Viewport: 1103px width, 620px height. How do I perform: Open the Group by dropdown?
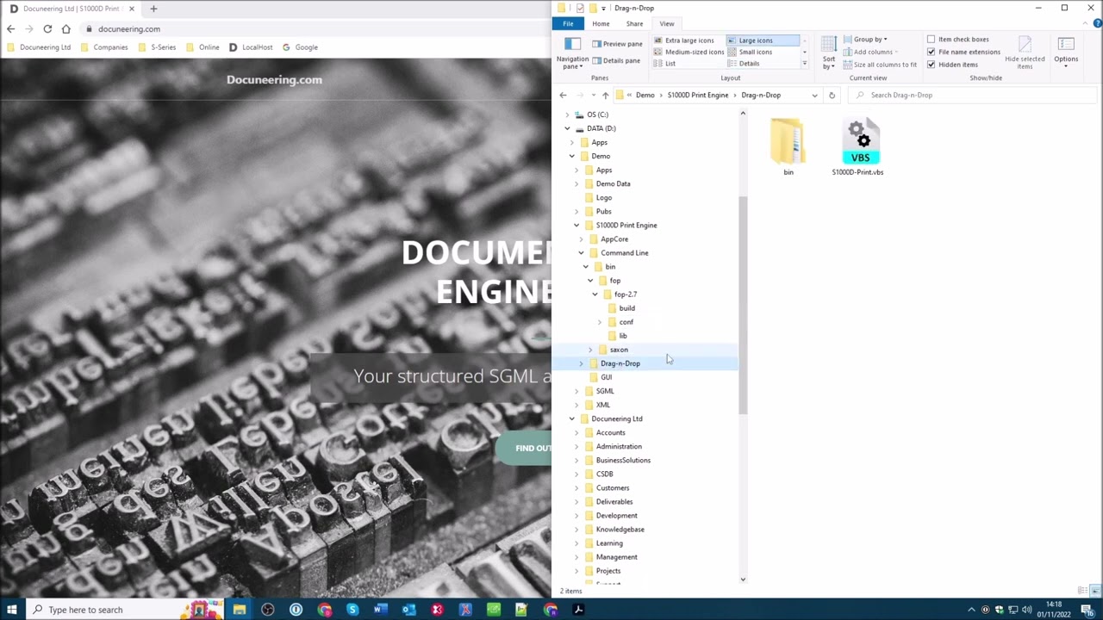click(865, 40)
